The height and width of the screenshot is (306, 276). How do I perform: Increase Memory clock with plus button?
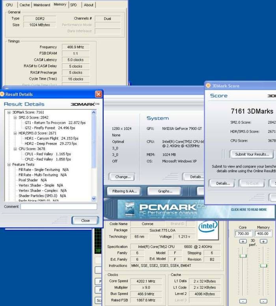coord(263,241)
